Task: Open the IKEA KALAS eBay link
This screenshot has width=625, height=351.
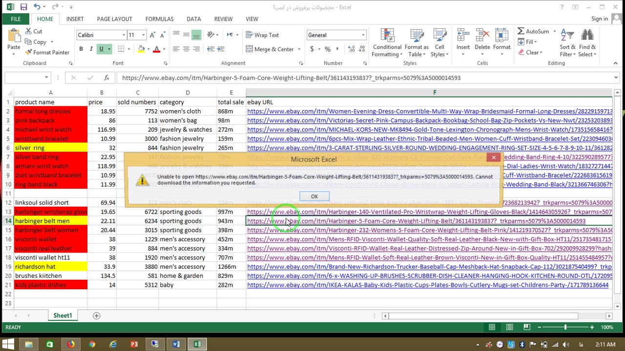Action: [x=427, y=285]
